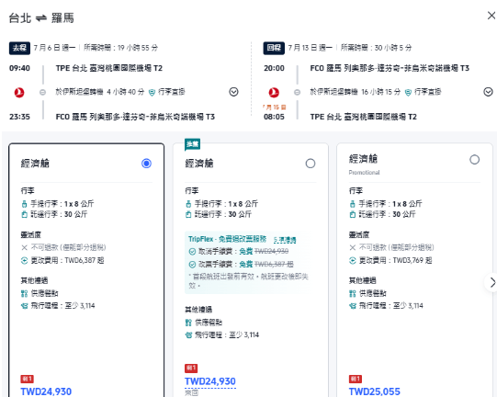Click the 回程 return label badge
This screenshot has height=397, width=497.
click(x=274, y=48)
